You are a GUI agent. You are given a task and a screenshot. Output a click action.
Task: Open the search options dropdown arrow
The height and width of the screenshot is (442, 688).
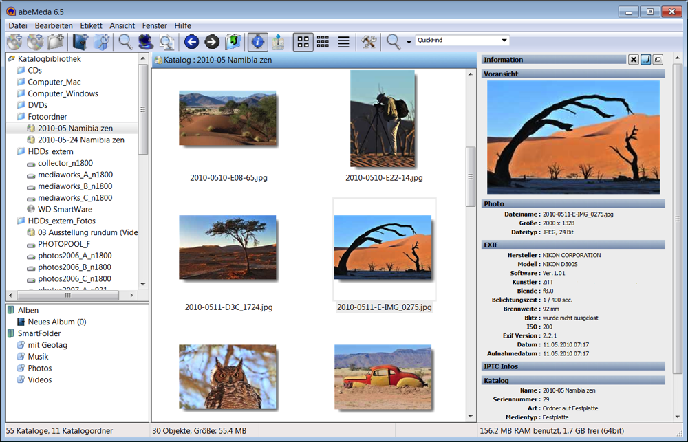[x=409, y=43]
